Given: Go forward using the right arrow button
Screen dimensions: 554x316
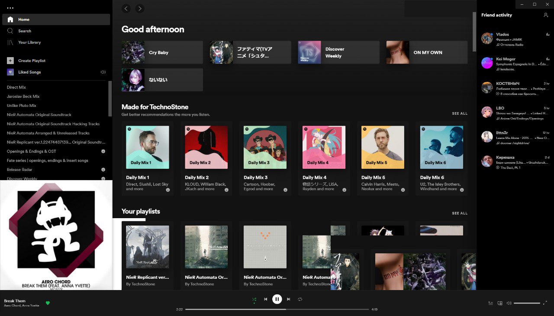Looking at the screenshot, I should 139,8.
